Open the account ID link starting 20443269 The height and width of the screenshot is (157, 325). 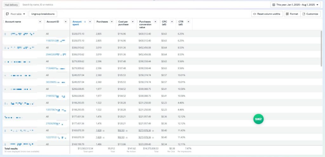coord(51,55)
